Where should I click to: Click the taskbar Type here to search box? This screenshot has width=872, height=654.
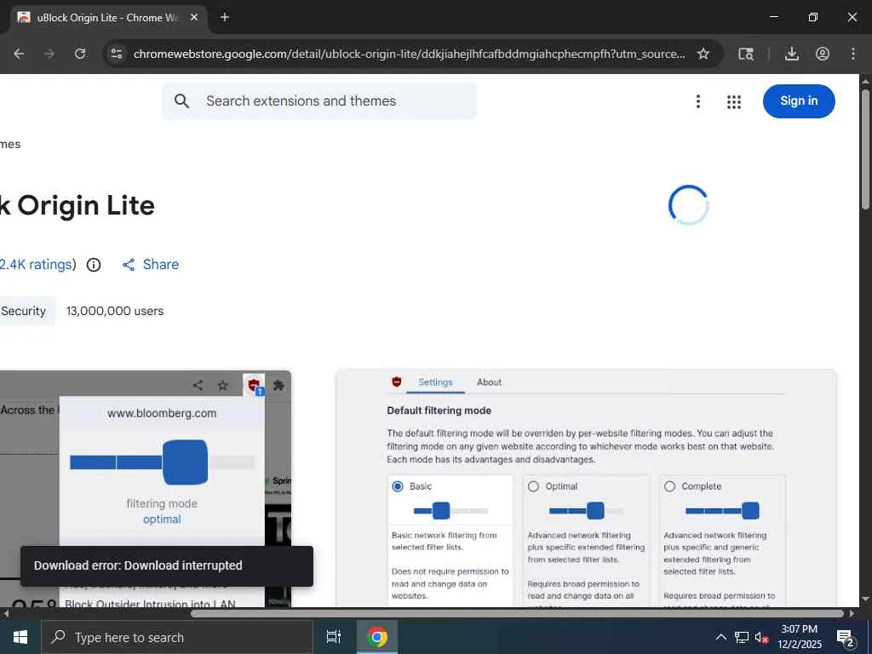[x=177, y=637]
